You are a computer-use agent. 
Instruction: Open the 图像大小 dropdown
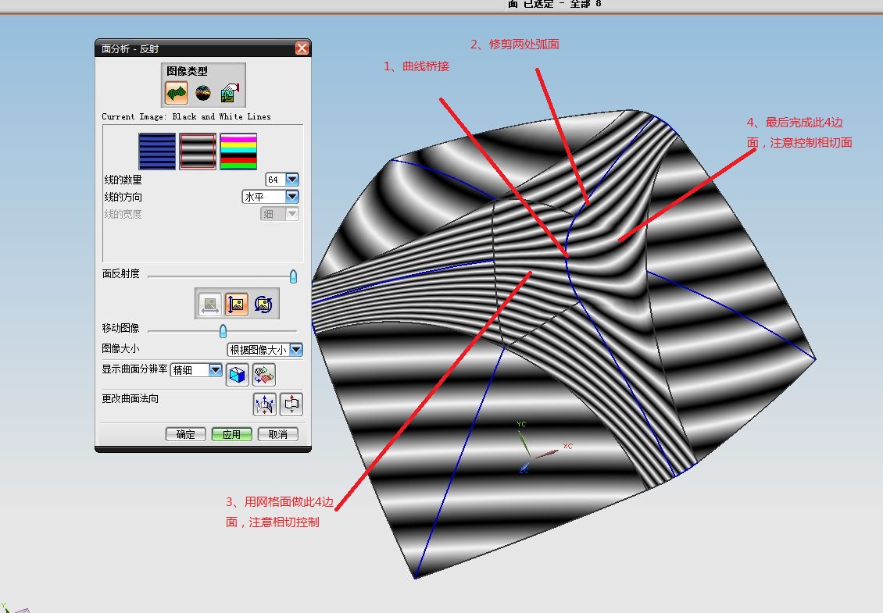coord(265,350)
